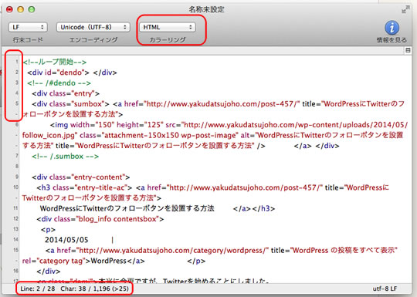Click the code line div class="entry"

pos(66,93)
